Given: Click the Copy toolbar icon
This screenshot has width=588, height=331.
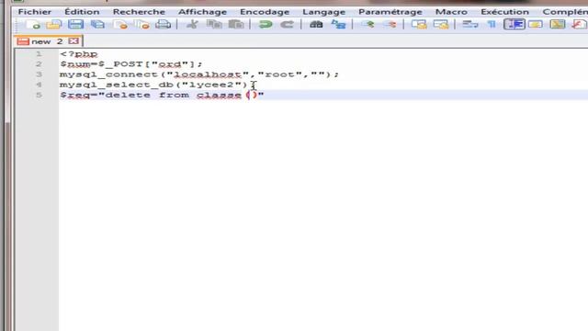Looking at the screenshot, I should [x=214, y=25].
